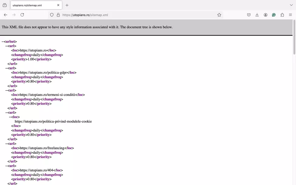Open a new tab with plus button
Image resolution: width=296 pixels, height=185 pixels.
click(x=67, y=5)
